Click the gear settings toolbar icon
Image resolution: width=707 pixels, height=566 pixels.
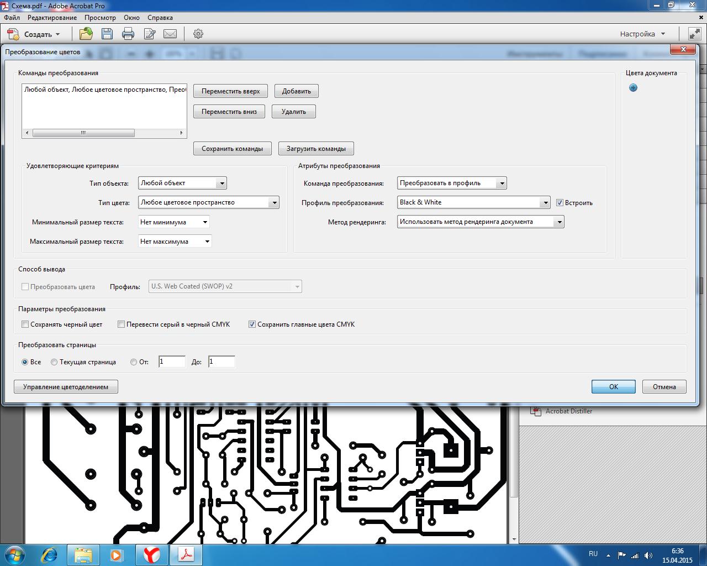coord(198,34)
